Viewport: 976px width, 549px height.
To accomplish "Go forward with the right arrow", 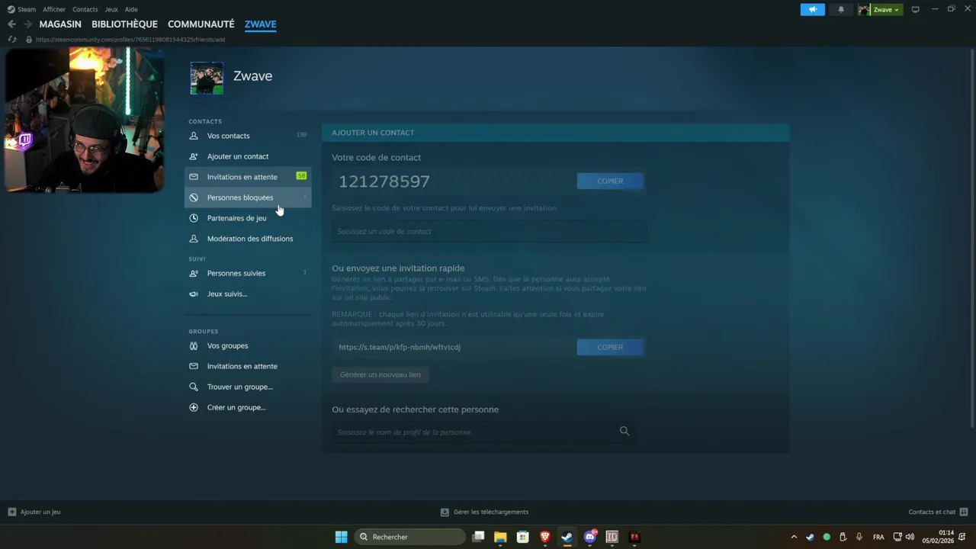I will click(27, 24).
